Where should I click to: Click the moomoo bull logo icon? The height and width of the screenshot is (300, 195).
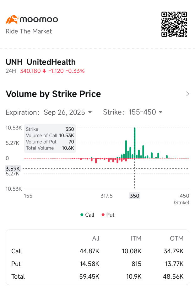coord(12,19)
